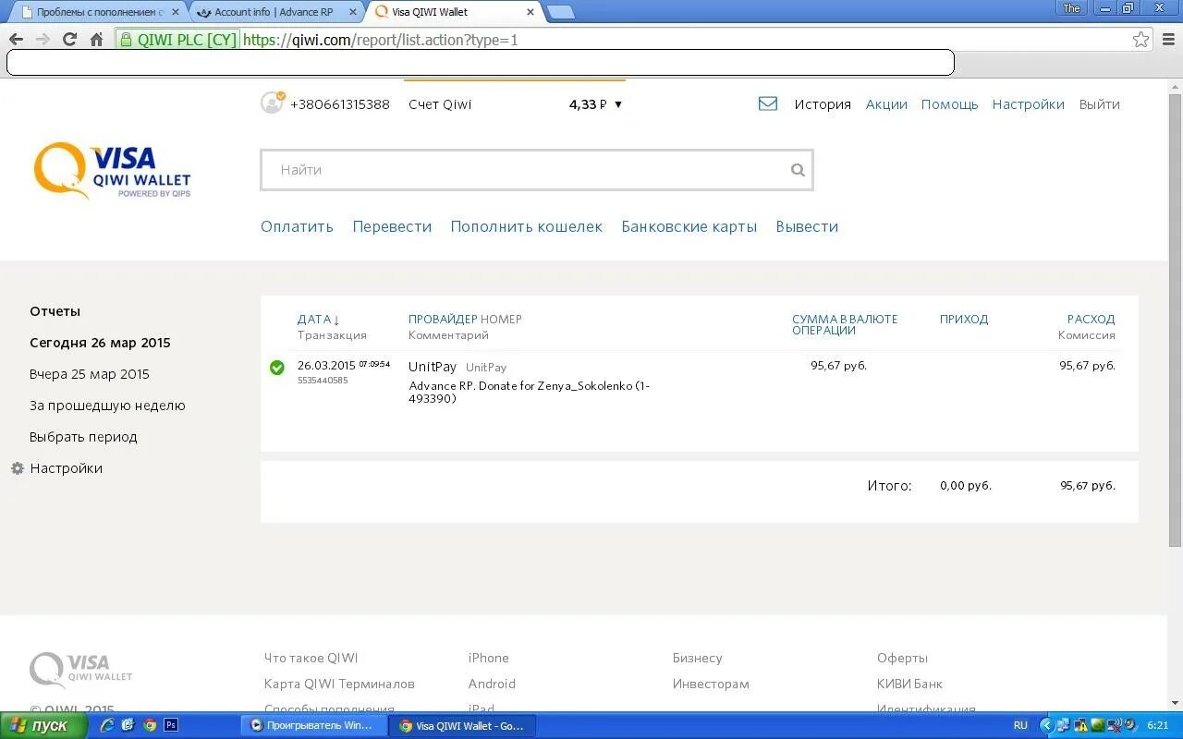The height and width of the screenshot is (739, 1183).
Task: Click the page vertical scrollbar thumb
Action: click(1175, 320)
